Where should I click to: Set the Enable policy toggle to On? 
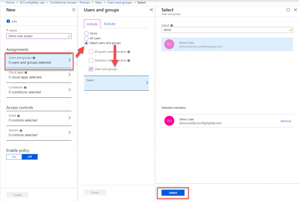pos(14,157)
